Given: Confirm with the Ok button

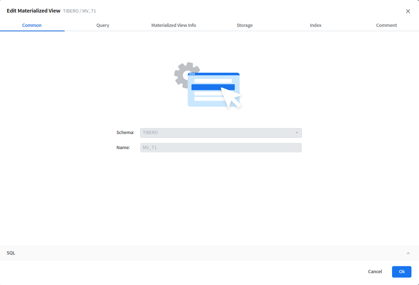Looking at the screenshot, I should point(401,272).
